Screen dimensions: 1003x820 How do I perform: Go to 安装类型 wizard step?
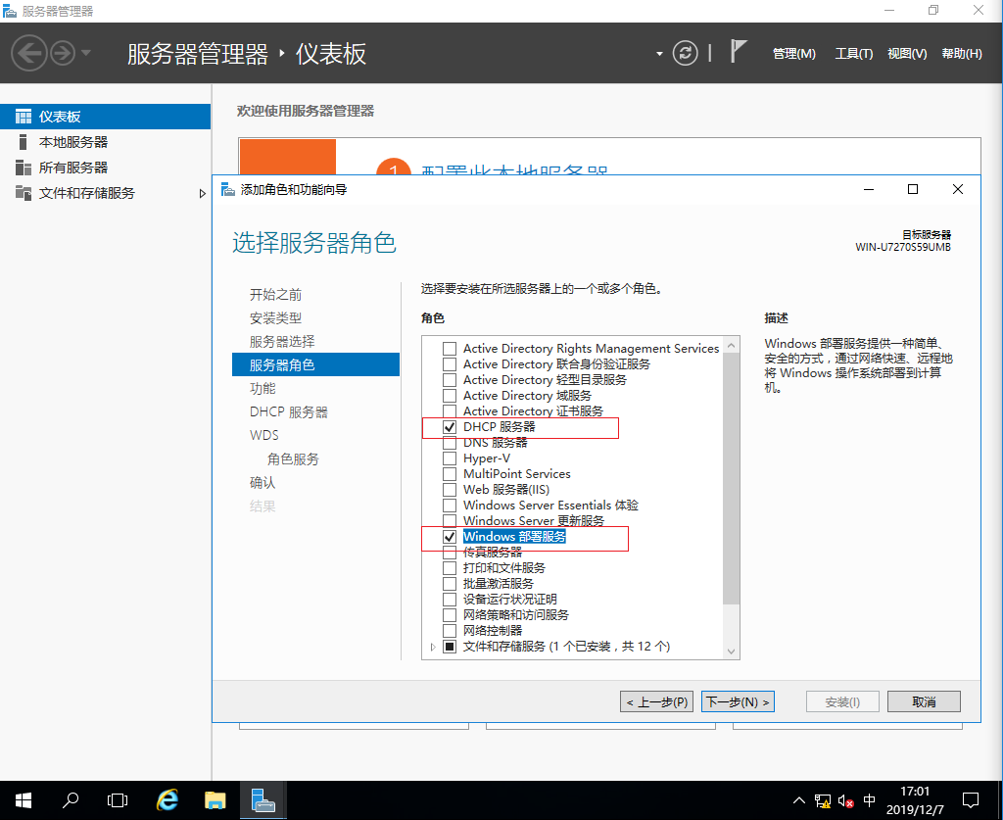coord(275,317)
